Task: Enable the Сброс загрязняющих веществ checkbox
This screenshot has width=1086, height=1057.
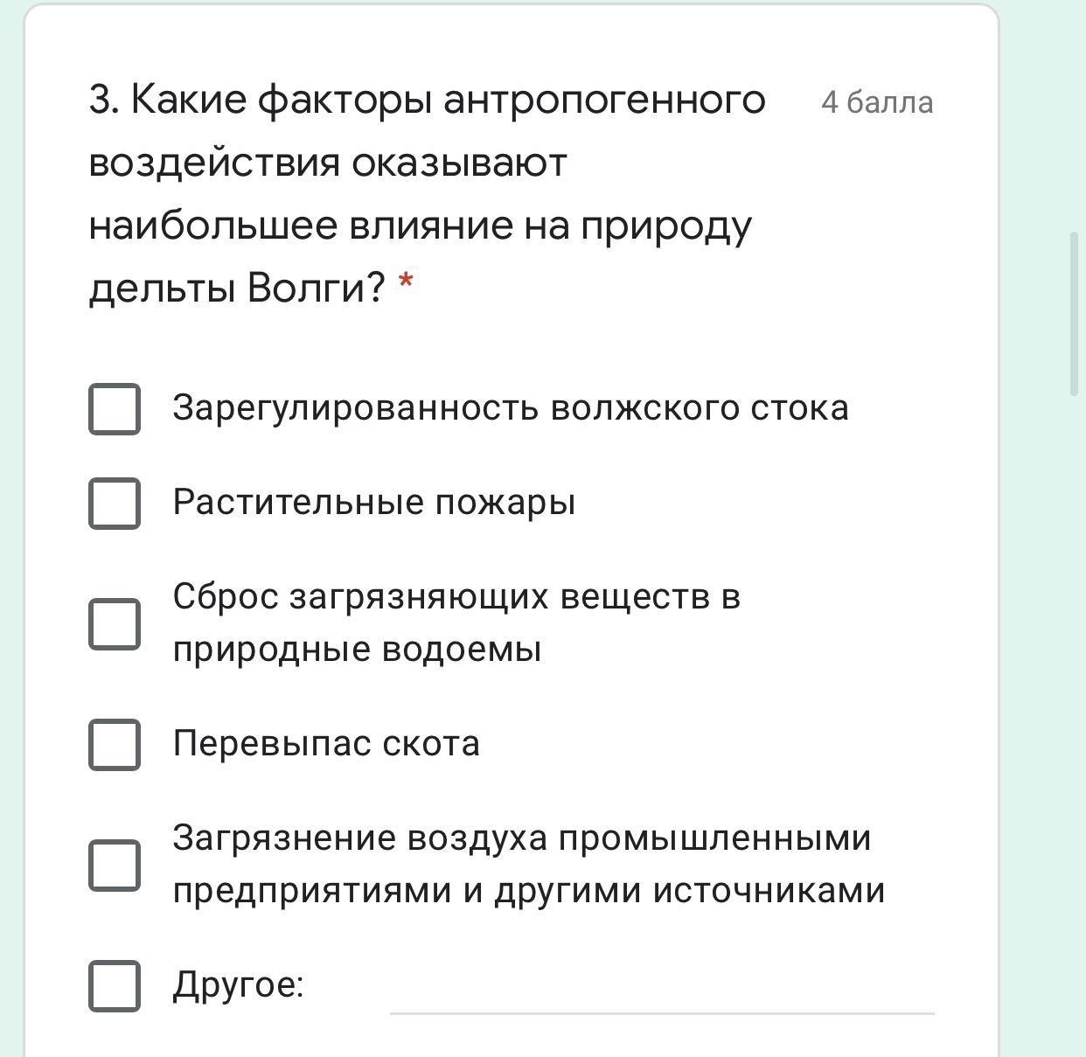Action: [115, 623]
